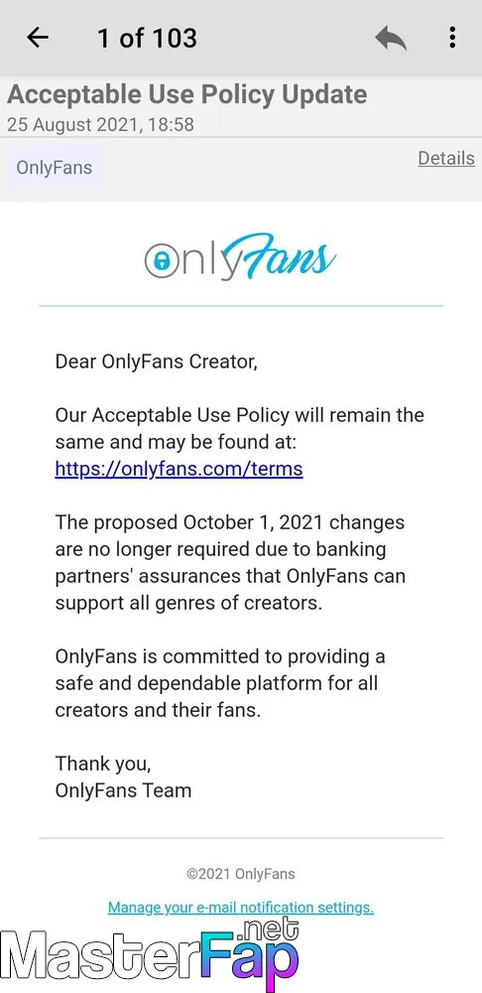Tap the back arrow icon
The width and height of the screenshot is (482, 993).
pyautogui.click(x=38, y=38)
